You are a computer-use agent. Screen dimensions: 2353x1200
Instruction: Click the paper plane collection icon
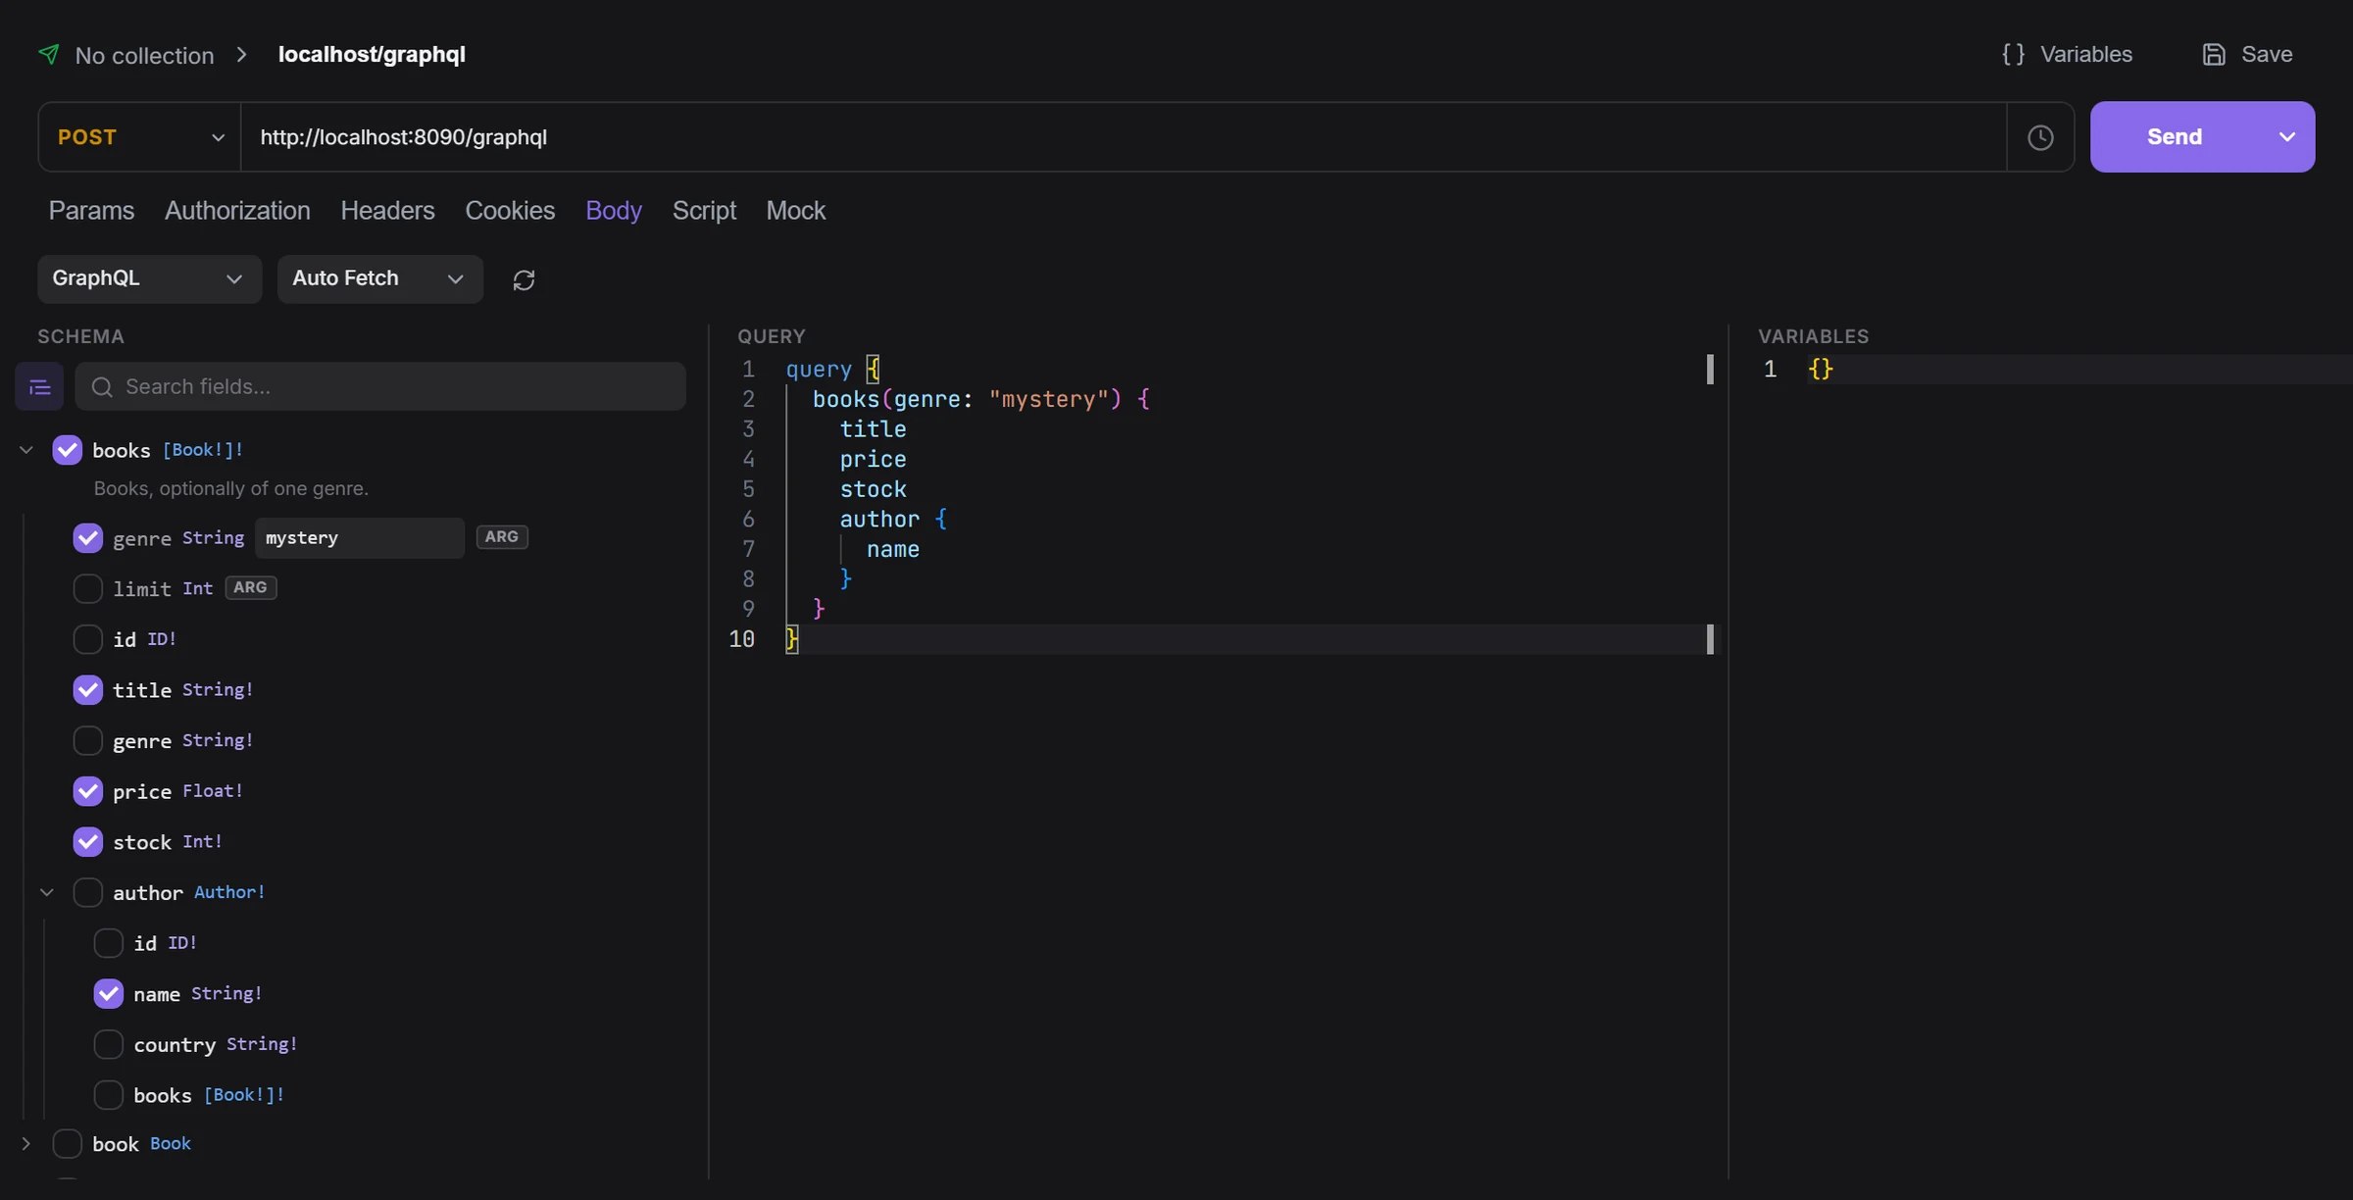point(48,54)
